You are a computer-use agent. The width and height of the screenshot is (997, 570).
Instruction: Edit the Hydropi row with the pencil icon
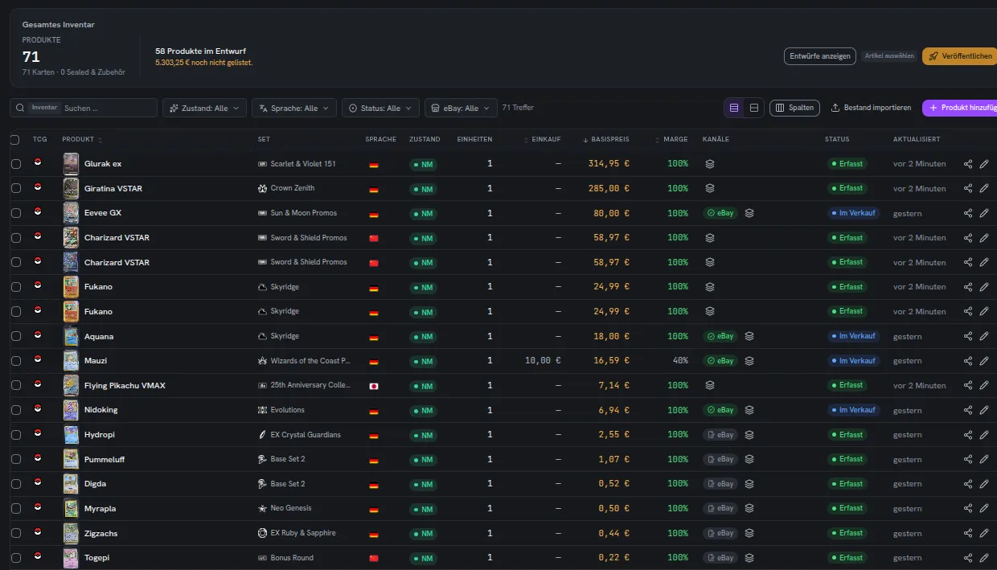pyautogui.click(x=984, y=435)
